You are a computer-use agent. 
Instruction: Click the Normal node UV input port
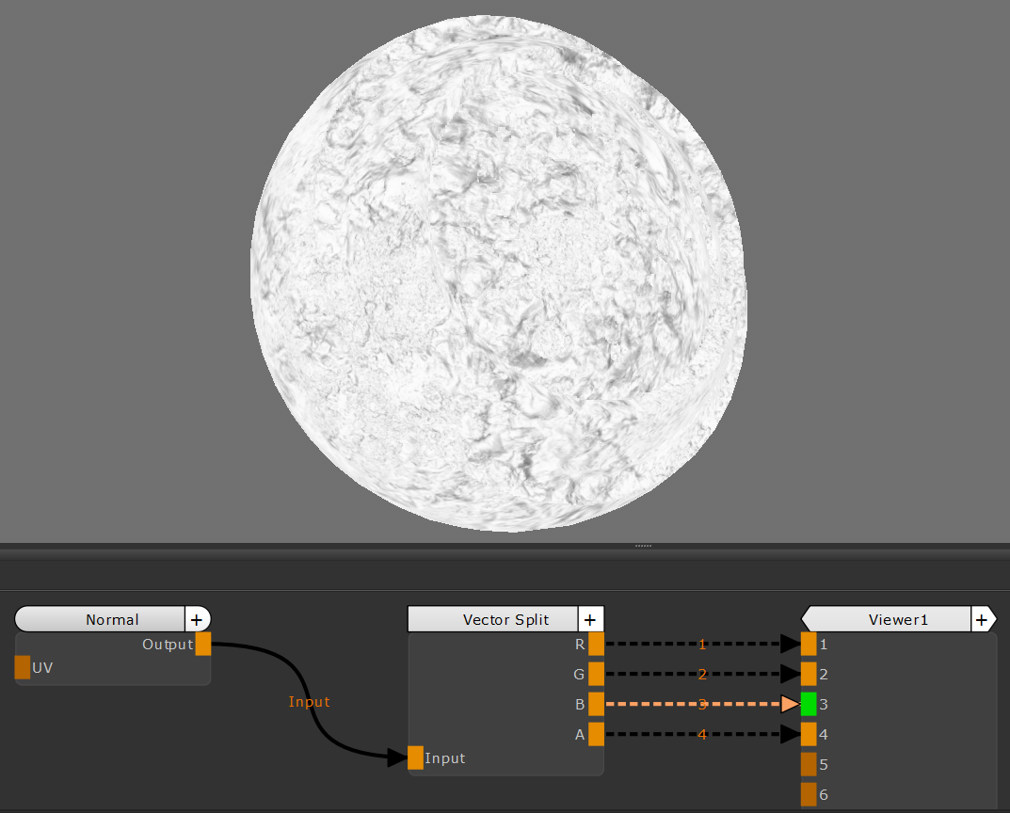click(23, 668)
